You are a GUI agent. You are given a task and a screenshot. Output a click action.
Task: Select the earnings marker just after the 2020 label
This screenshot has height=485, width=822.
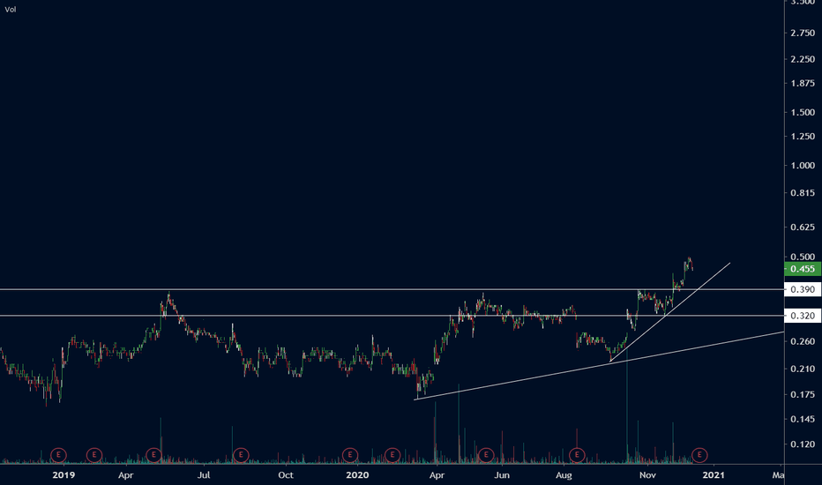[x=392, y=455]
